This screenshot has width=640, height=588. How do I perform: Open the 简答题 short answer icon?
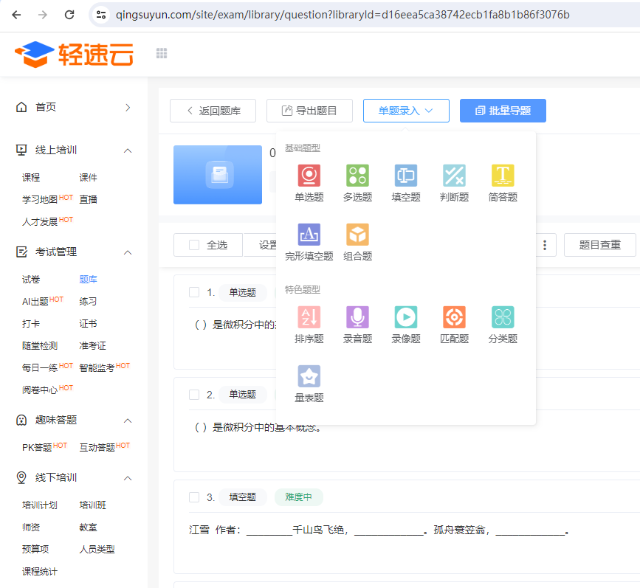click(x=503, y=176)
